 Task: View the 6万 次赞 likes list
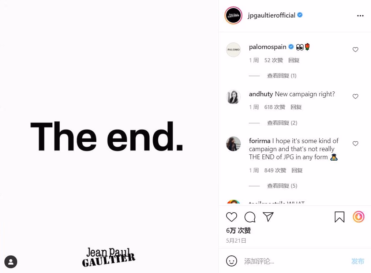pyautogui.click(x=238, y=231)
